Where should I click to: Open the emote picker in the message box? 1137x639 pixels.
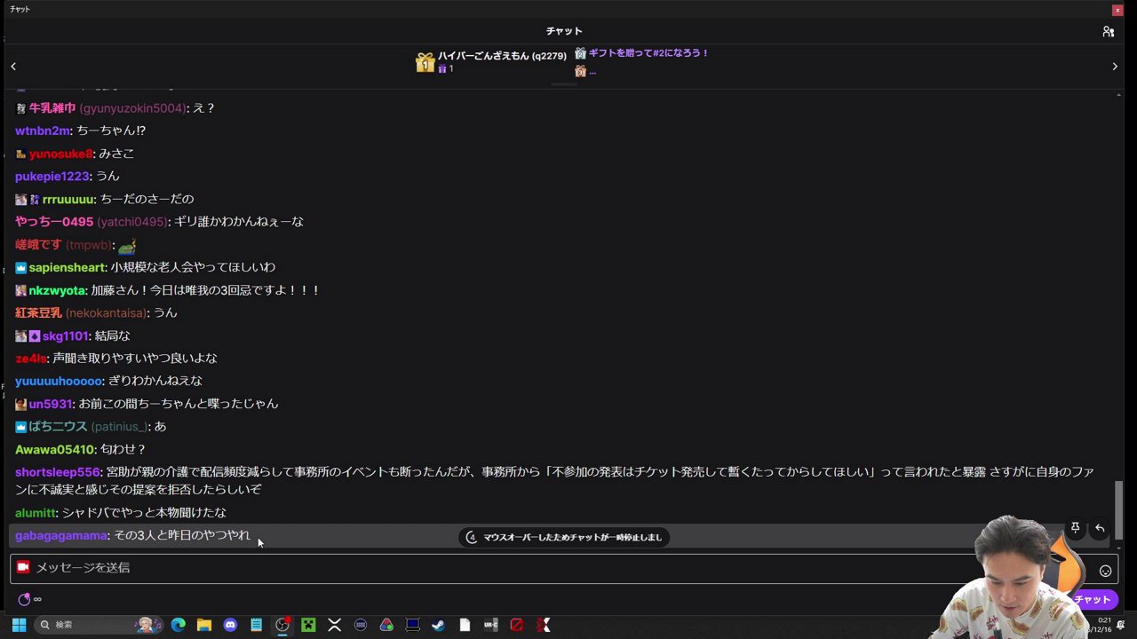pyautogui.click(x=1105, y=571)
